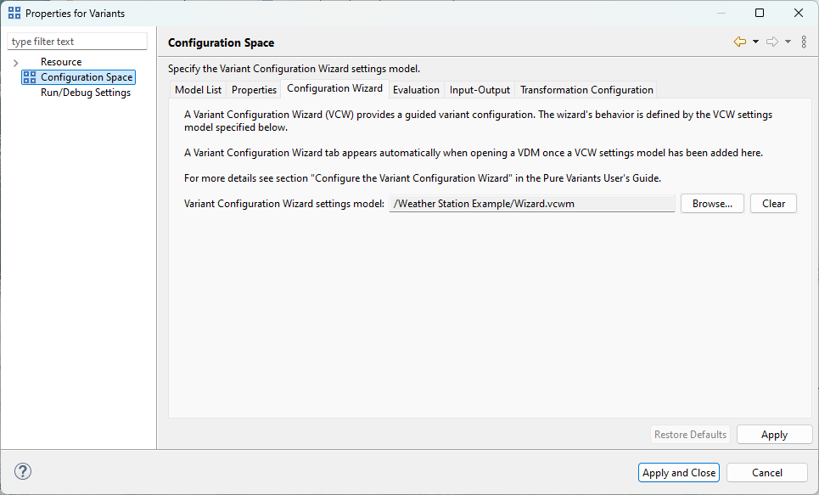Open the Input-Output tab
819x495 pixels.
(480, 88)
